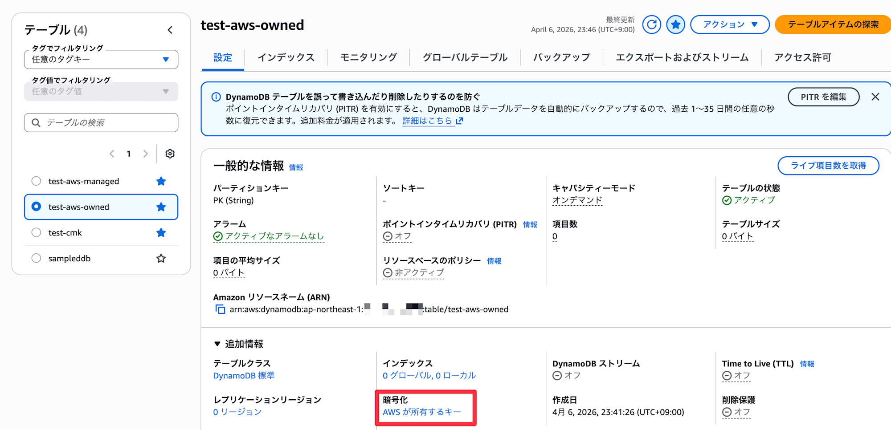Image resolution: width=891 pixels, height=430 pixels.
Task: Go to previous page of tables
Action: [112, 154]
